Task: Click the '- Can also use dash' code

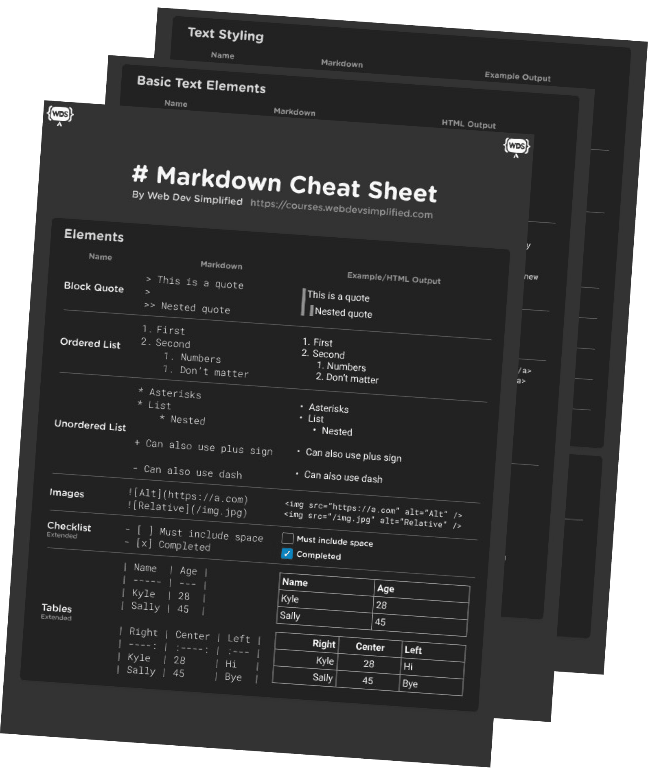Action: click(187, 472)
